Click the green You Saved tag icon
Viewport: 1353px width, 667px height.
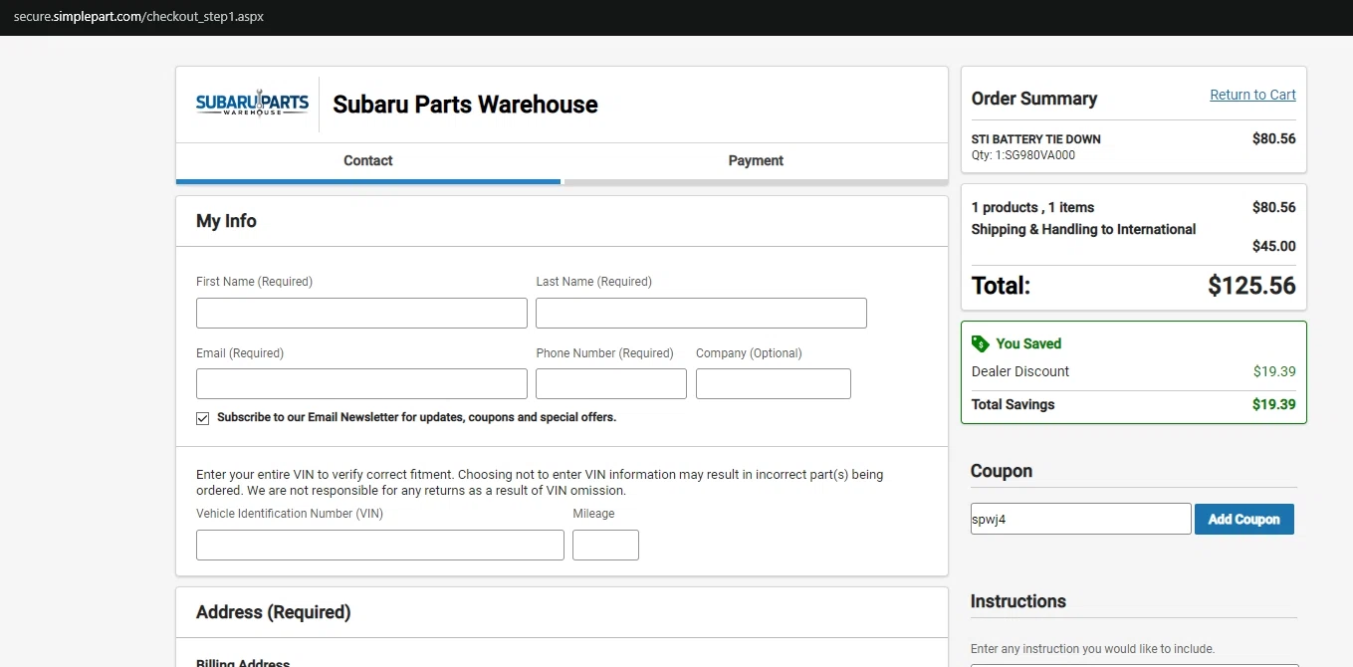coord(980,343)
